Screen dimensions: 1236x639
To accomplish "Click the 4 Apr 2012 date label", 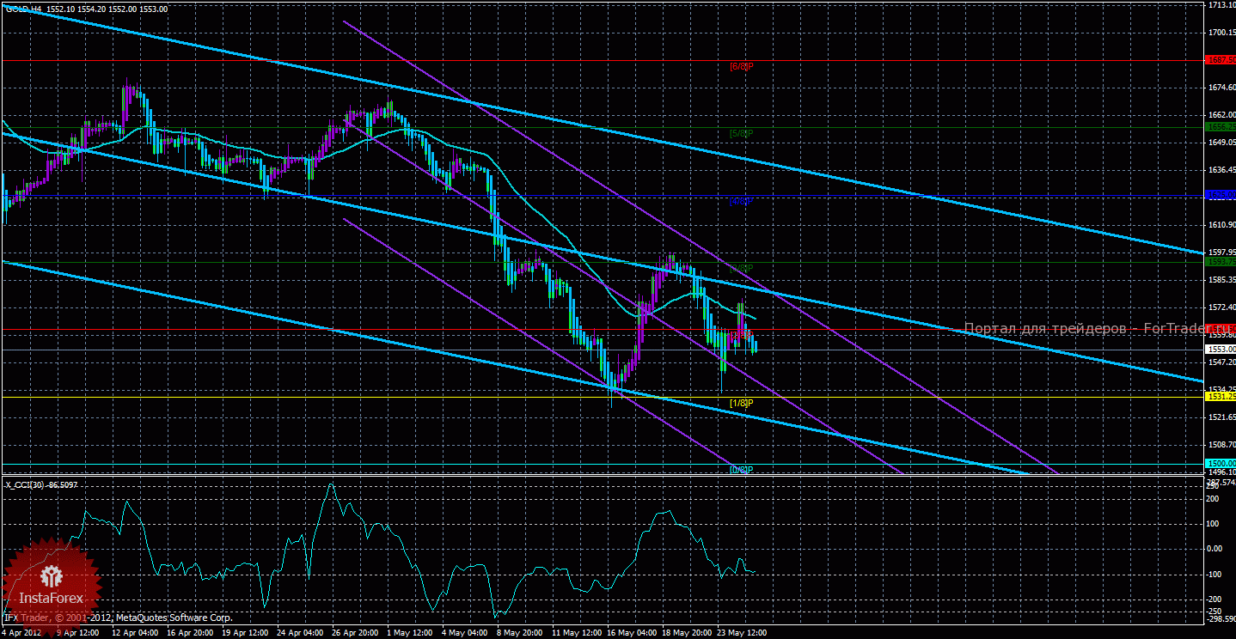I will [x=22, y=632].
